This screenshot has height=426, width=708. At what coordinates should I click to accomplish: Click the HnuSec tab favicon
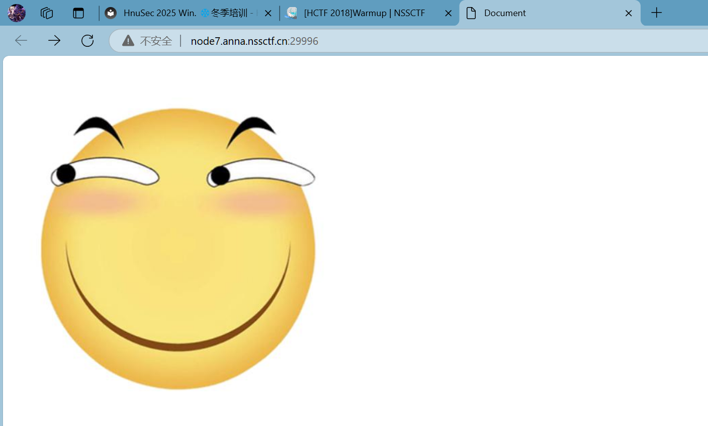111,13
